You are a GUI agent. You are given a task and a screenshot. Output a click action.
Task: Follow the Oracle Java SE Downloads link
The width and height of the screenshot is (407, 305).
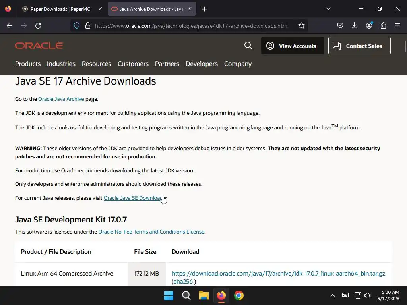tap(134, 198)
